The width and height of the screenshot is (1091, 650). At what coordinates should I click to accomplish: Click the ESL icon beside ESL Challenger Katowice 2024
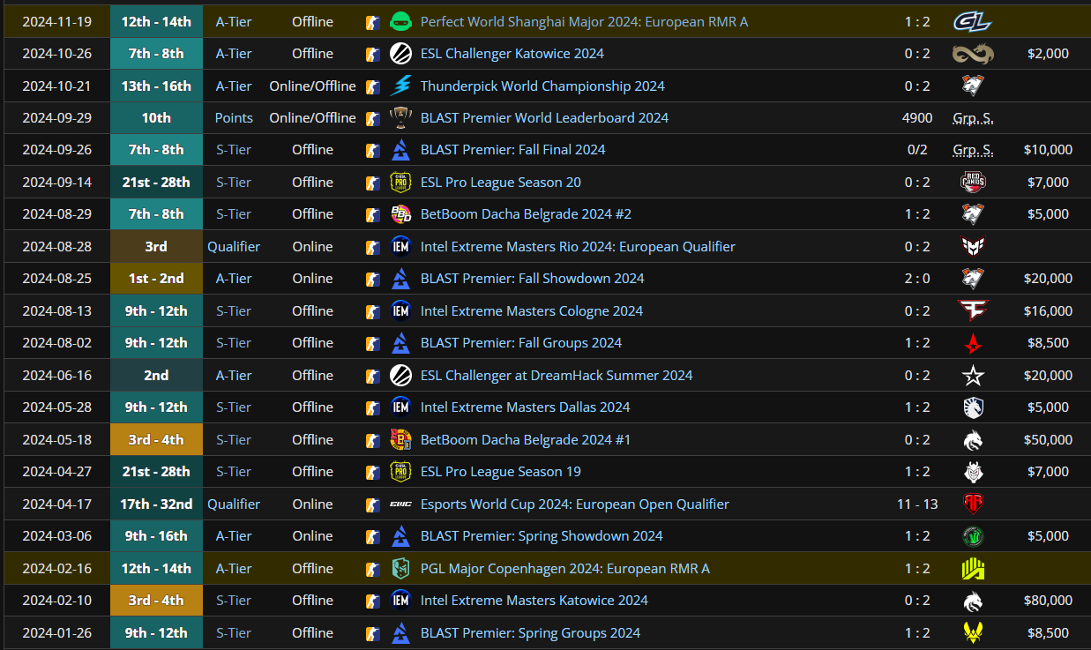(400, 54)
